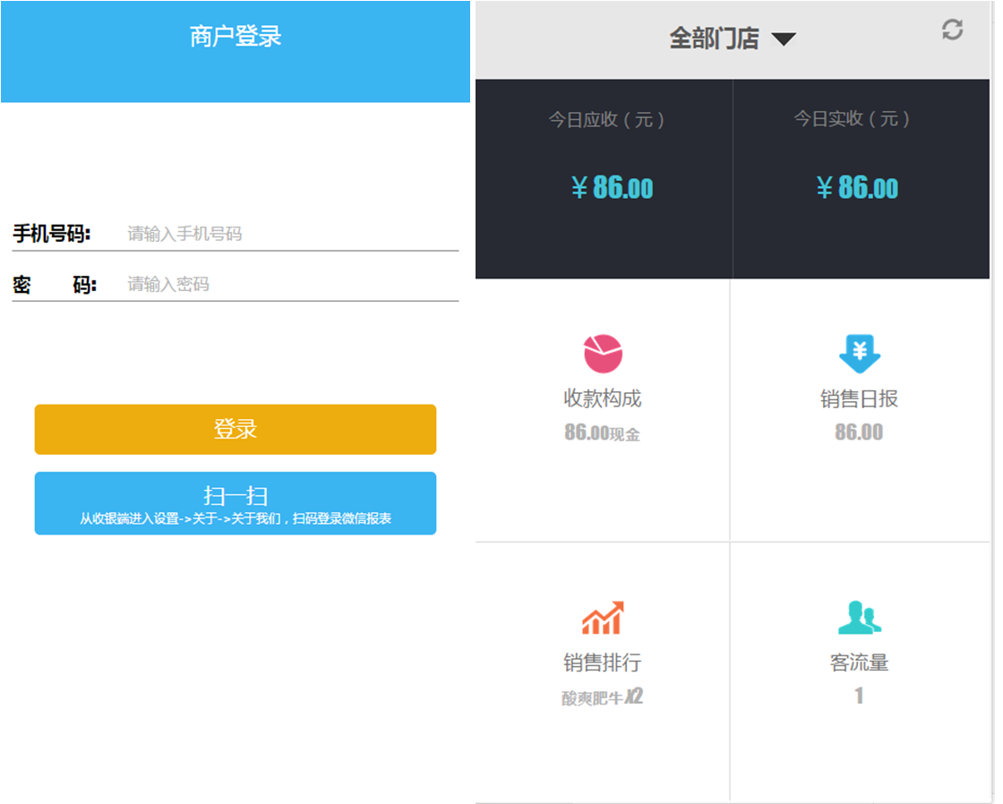
Task: Click the 商户登录 header title
Action: click(x=236, y=37)
